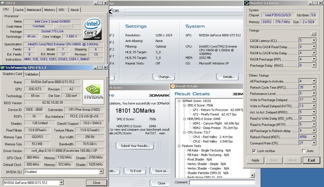The image size is (324, 187).
Task: Click the BIOS Version field 62.92.16.00.39
Action: (52, 103)
